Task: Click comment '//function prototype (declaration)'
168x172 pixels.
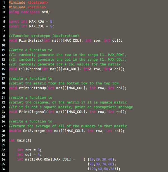Action: tap(44, 36)
